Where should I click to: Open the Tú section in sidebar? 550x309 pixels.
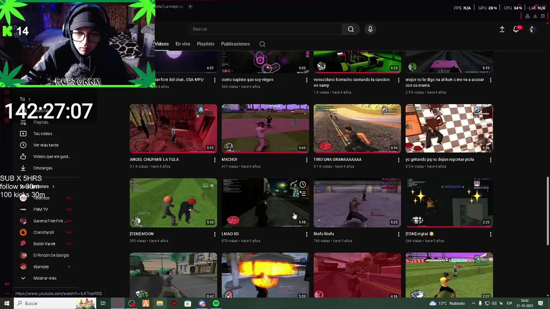25,99
